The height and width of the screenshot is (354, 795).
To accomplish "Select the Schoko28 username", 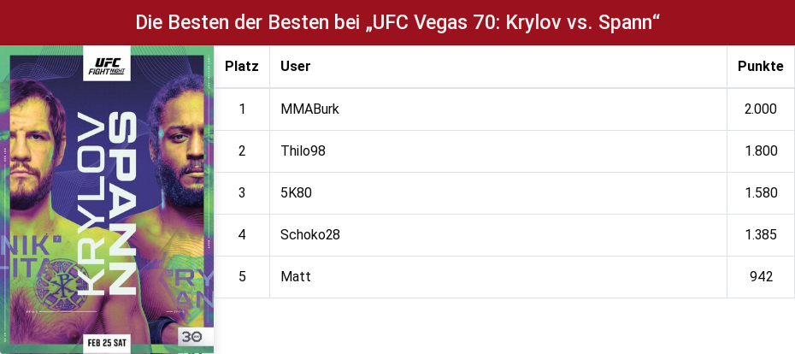I will pos(310,235).
